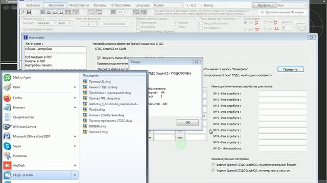The width and height of the screenshot is (327, 183).
Task: Open the Допуск value dropdown
Action: (288, 27)
